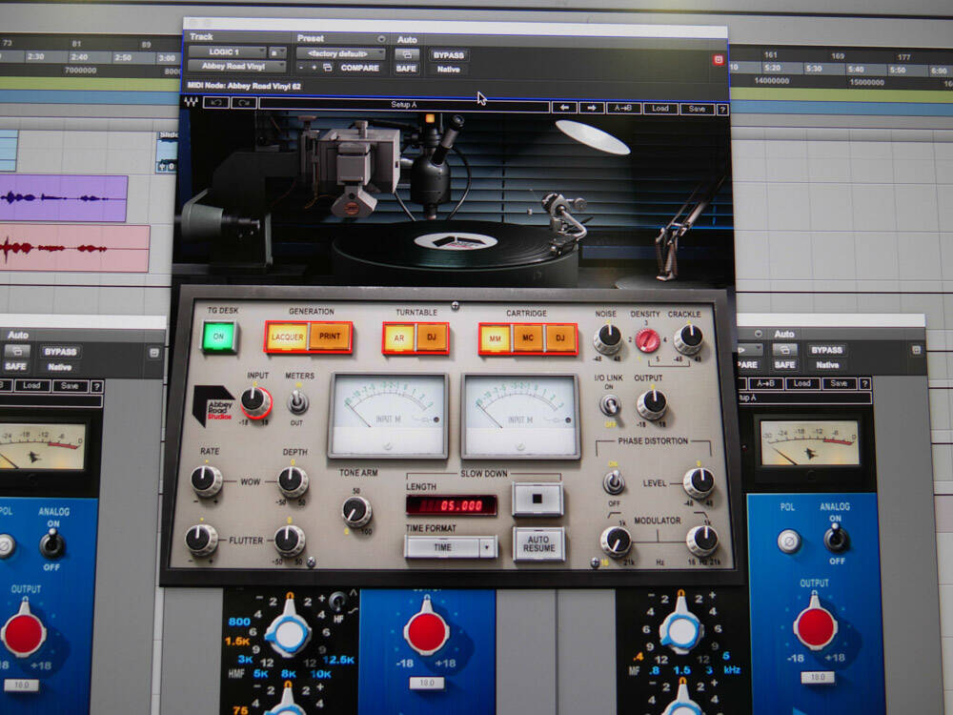This screenshot has width=953, height=715.
Task: Select the MM cartridge button
Action: click(x=496, y=338)
